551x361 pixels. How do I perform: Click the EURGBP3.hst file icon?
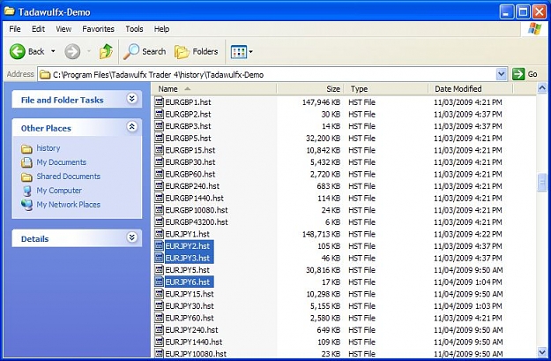[160, 126]
